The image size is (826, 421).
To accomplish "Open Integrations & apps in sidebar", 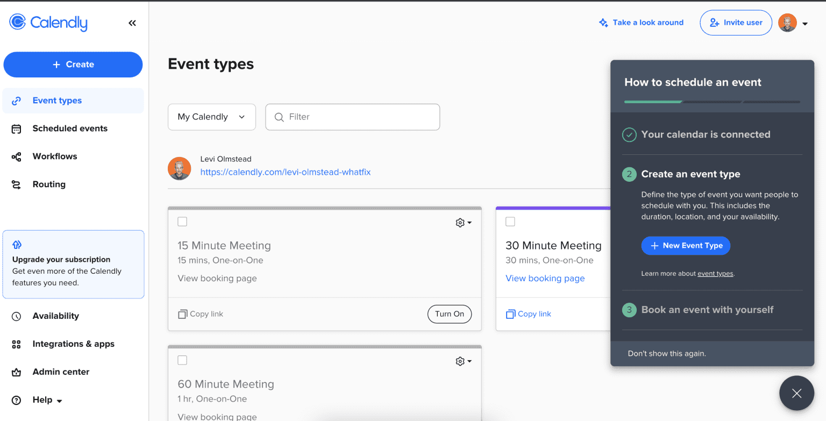I will [73, 344].
